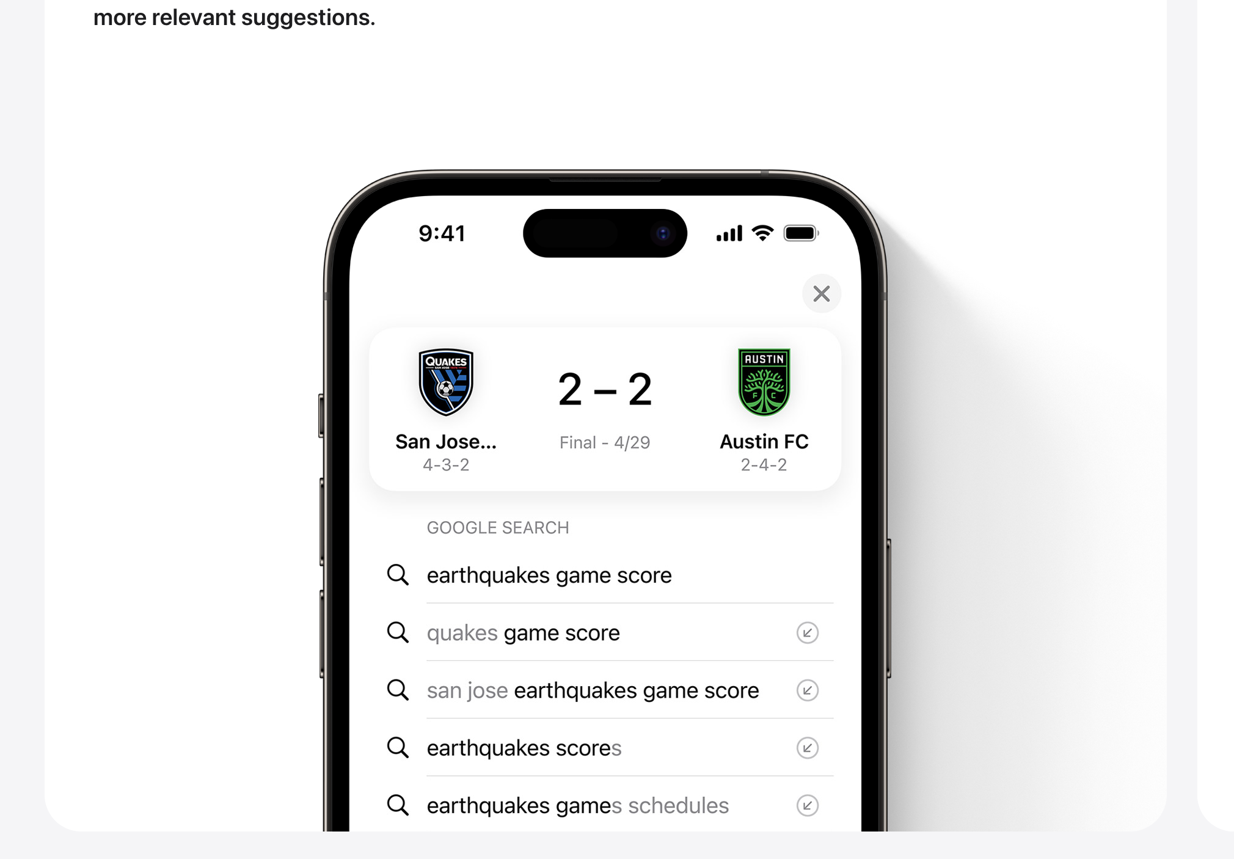Click the autofill arrow for earthquakes scores
This screenshot has width=1234, height=859.
[x=808, y=748]
